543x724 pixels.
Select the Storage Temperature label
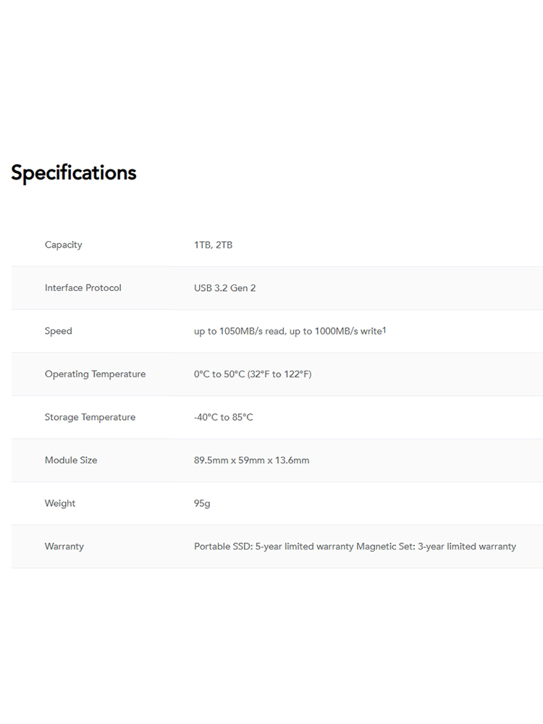click(90, 417)
